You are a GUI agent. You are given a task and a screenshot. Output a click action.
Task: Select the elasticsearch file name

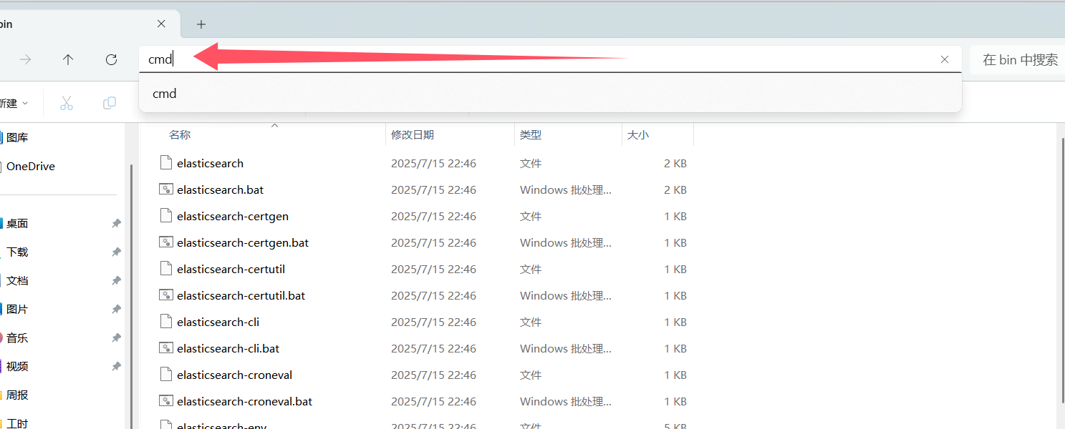(210, 164)
